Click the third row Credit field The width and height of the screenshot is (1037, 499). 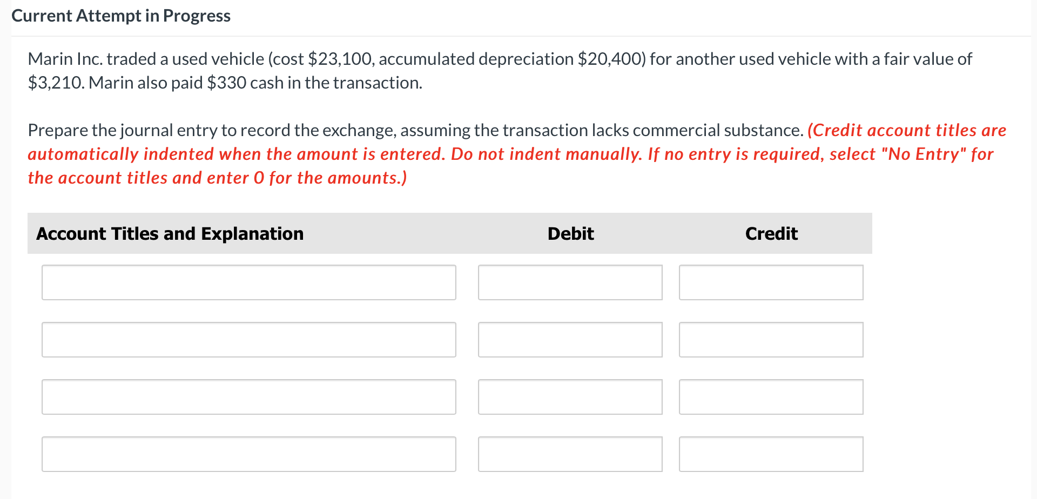pyautogui.click(x=771, y=396)
